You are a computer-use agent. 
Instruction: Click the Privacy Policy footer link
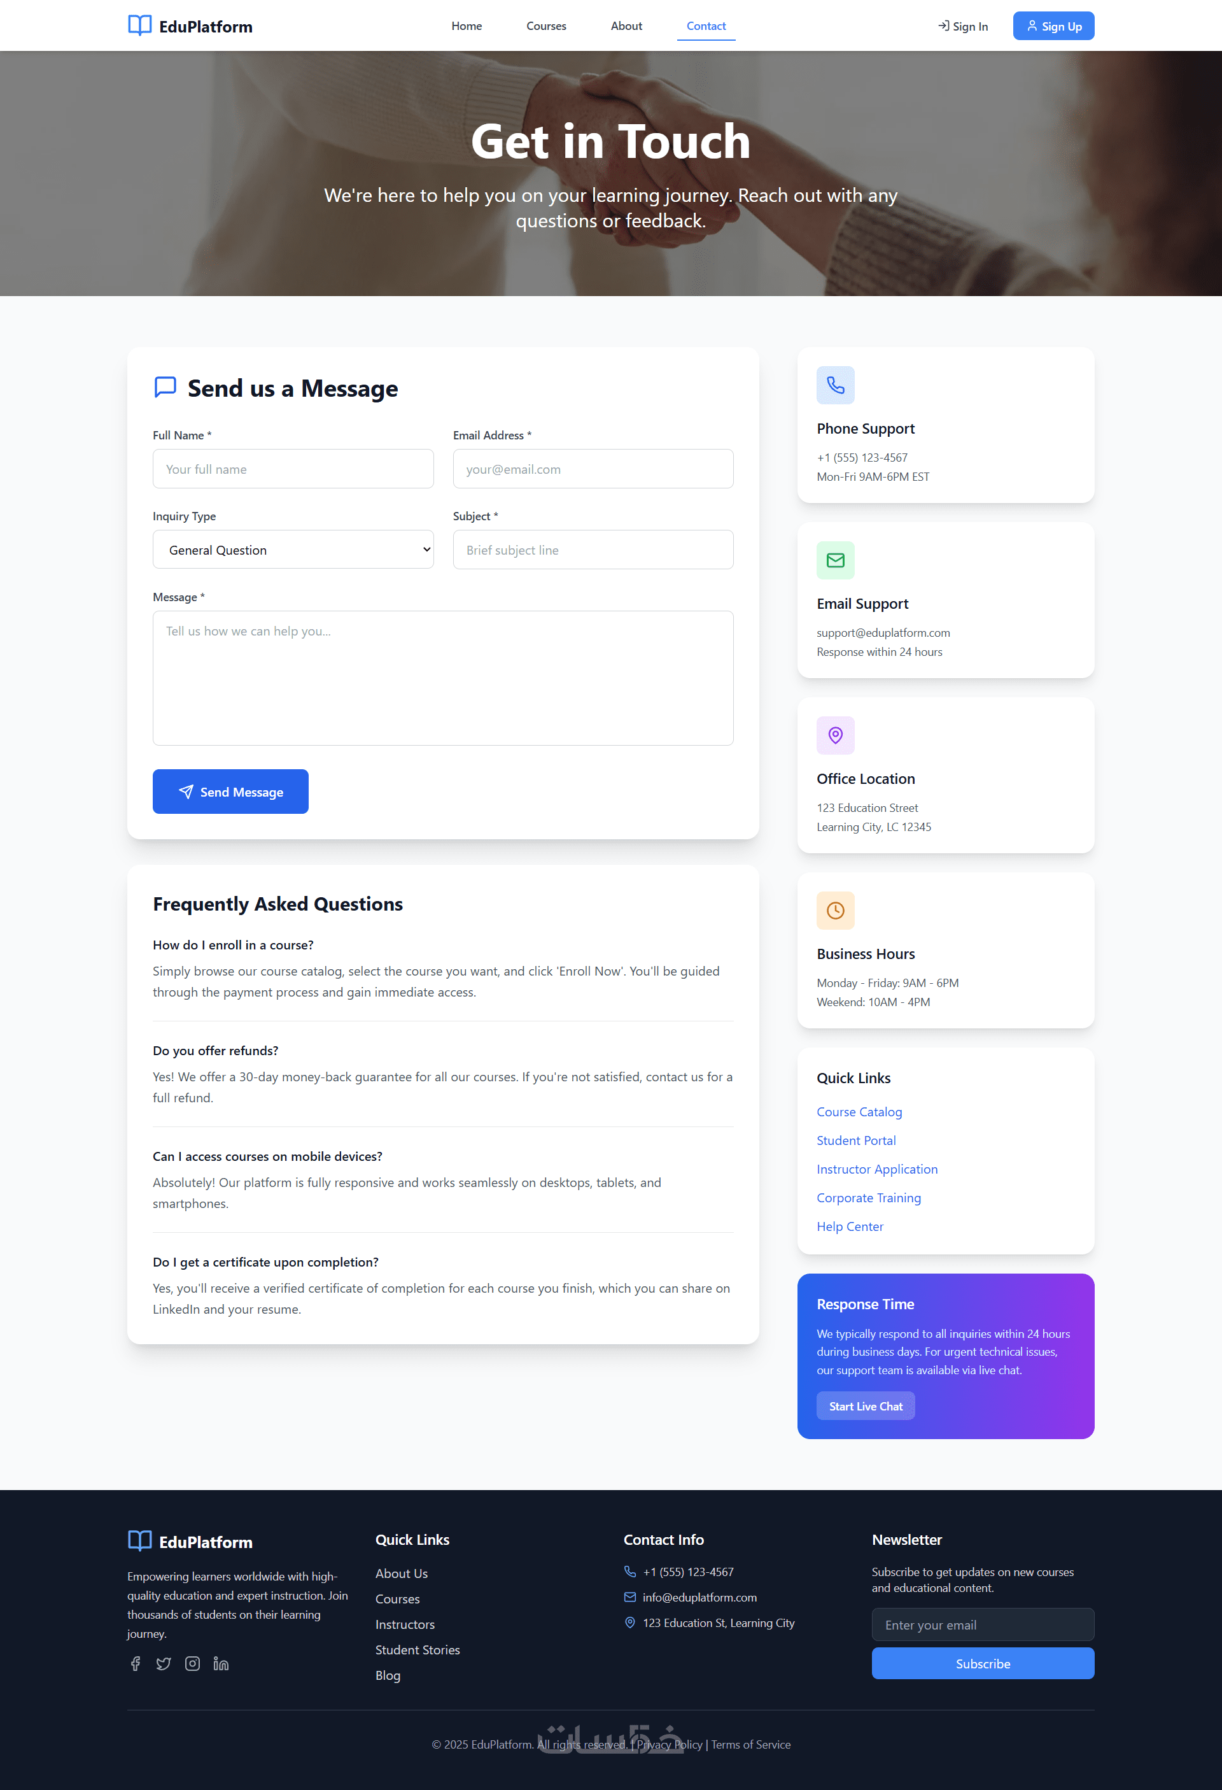(x=669, y=1745)
